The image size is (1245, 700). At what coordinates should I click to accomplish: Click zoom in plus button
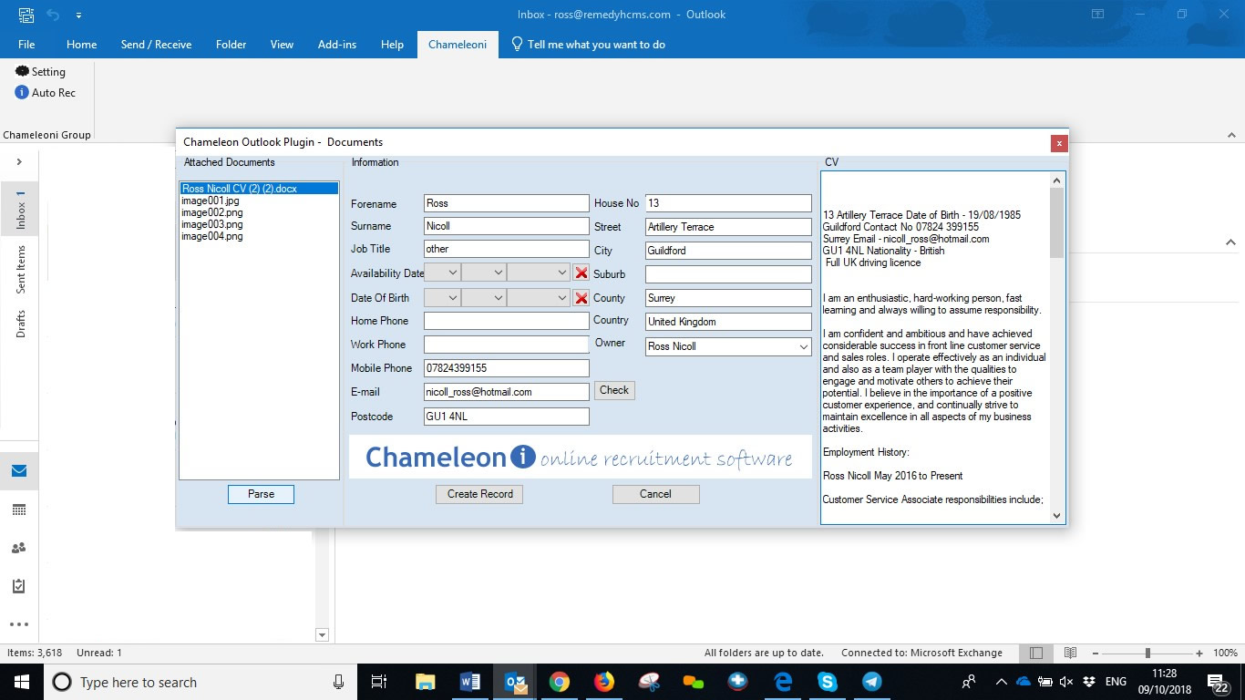pos(1199,653)
